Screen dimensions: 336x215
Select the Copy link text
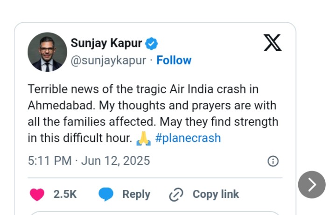(216, 194)
